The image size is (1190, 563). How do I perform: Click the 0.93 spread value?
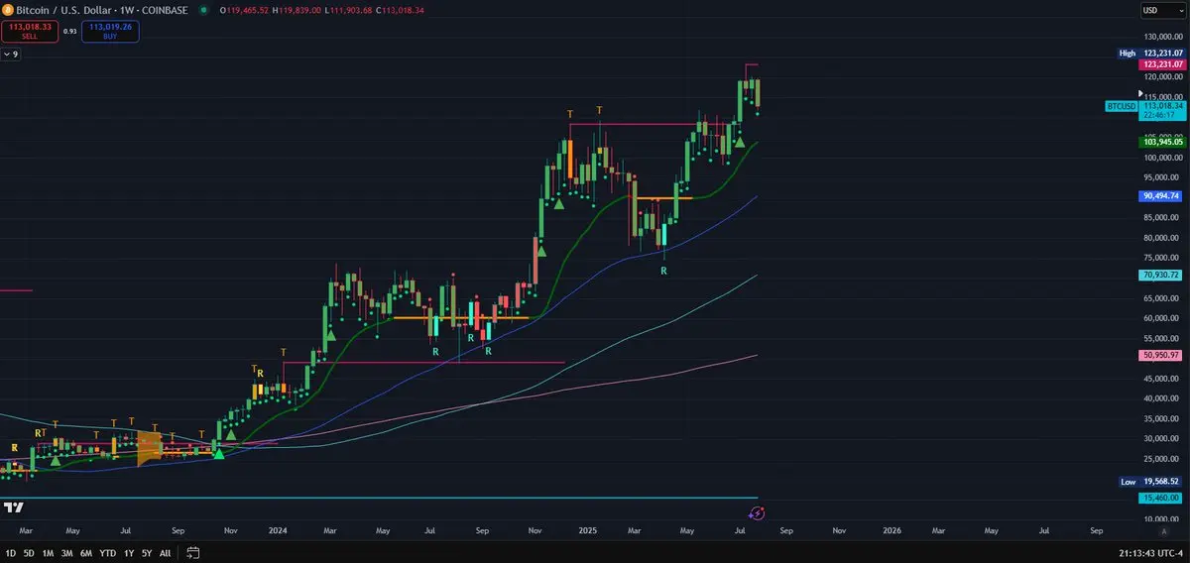(x=70, y=31)
